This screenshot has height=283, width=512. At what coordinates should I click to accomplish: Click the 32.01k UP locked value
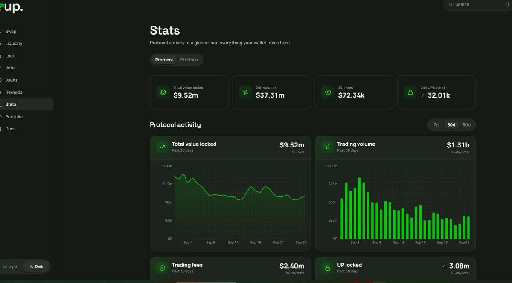(x=439, y=95)
